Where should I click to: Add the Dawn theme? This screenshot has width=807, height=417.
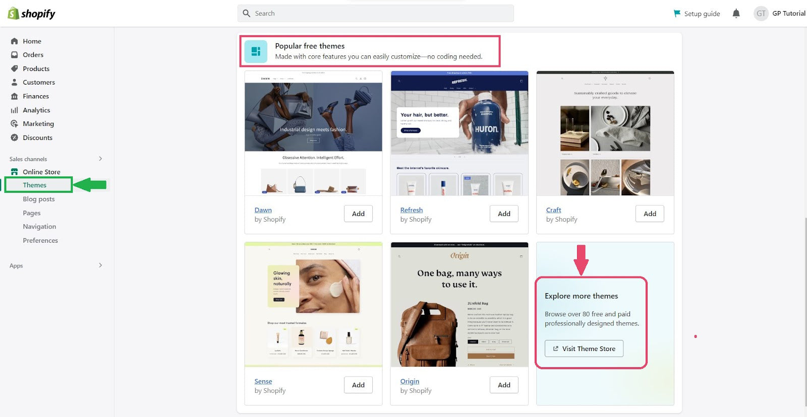coord(358,214)
